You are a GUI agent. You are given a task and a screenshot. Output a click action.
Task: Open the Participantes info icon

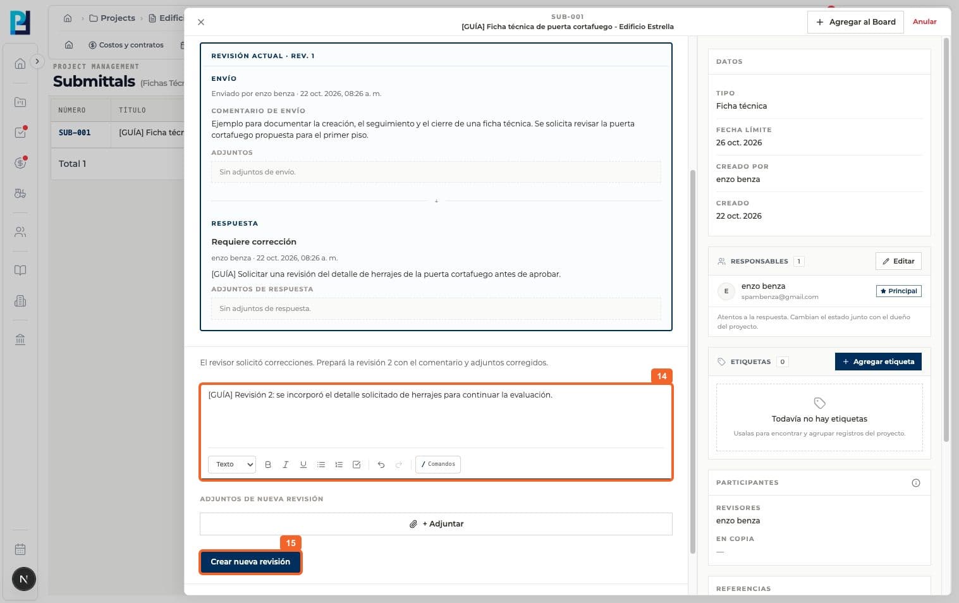tap(916, 483)
